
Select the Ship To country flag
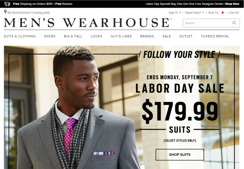click(x=222, y=13)
